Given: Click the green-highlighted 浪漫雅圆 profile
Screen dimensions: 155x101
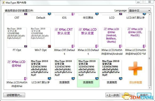Looking at the screenshot, I should tap(88, 73).
